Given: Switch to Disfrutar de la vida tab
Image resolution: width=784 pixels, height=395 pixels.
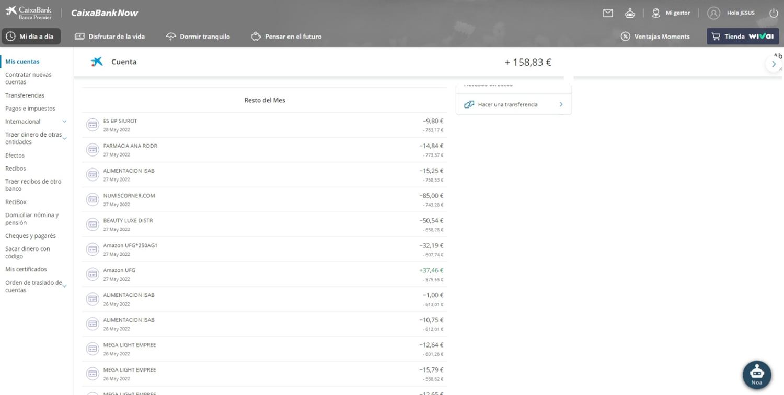Looking at the screenshot, I should pos(110,37).
